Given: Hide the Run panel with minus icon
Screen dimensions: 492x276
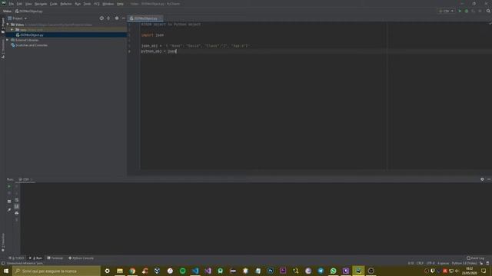Looking at the screenshot, I should (489, 179).
